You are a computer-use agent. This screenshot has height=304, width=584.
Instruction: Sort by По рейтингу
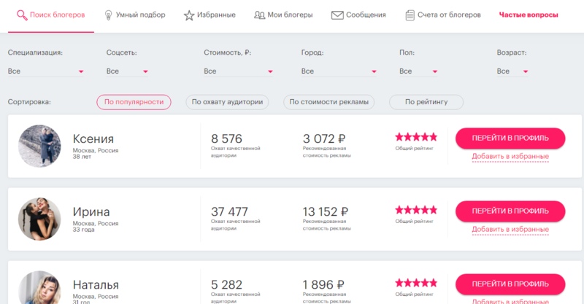(x=426, y=102)
